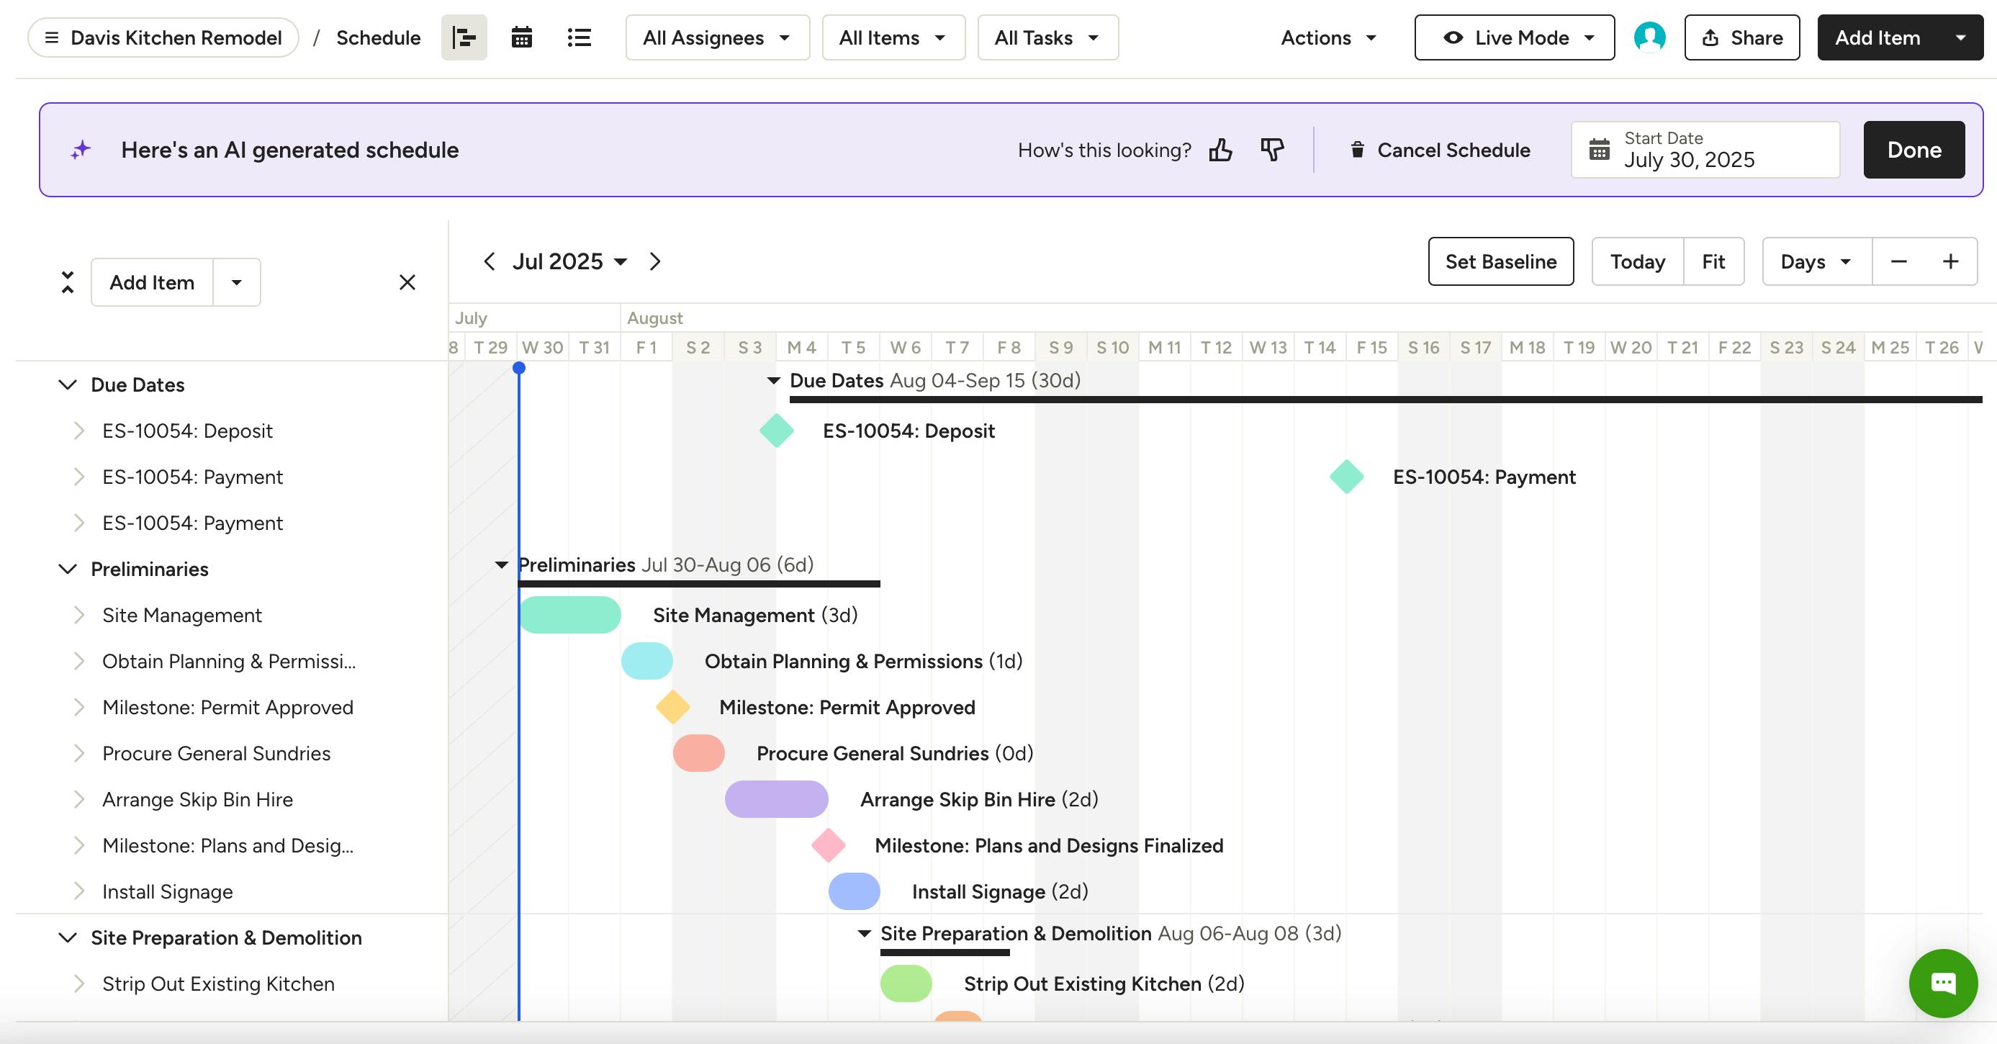This screenshot has height=1044, width=1997.
Task: Open the Days zoom level dropdown
Action: click(x=1816, y=262)
